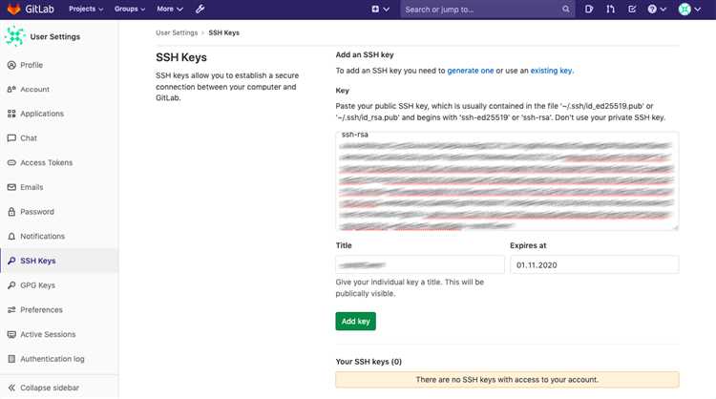Expand the Groups dropdown

[x=130, y=9]
